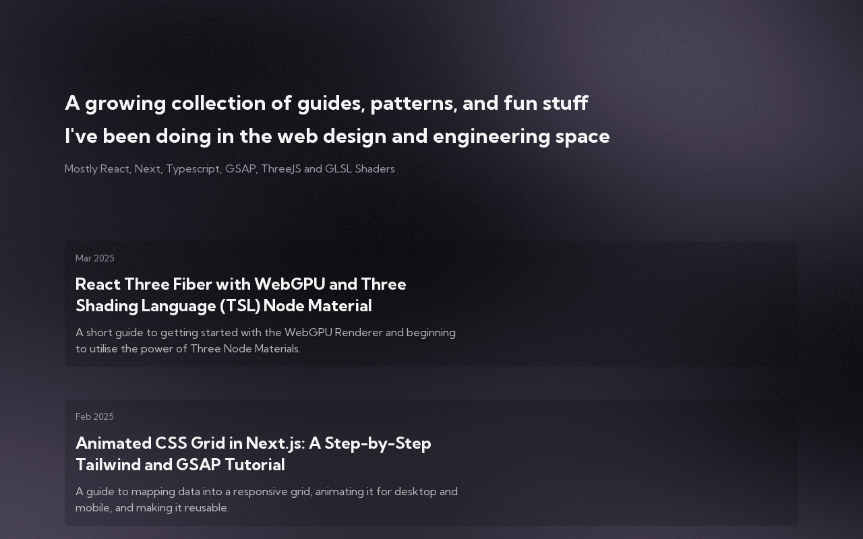Click heading line "I've been doing in the web design"
The height and width of the screenshot is (539, 863).
point(337,137)
